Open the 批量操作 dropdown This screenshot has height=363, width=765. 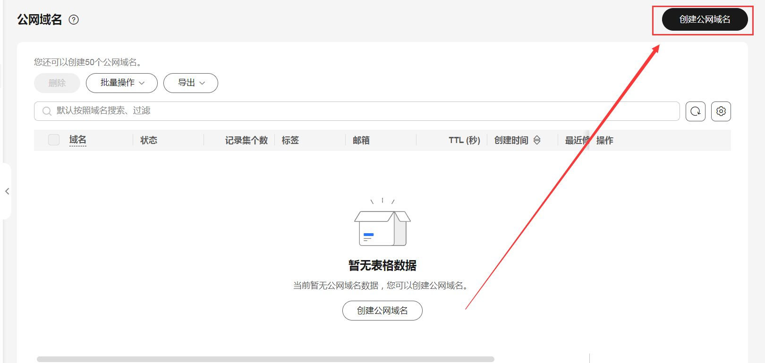click(122, 83)
